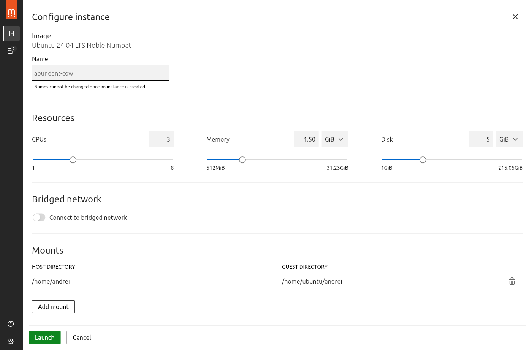Click the Disk slider handle
The image size is (532, 350).
pyautogui.click(x=423, y=160)
